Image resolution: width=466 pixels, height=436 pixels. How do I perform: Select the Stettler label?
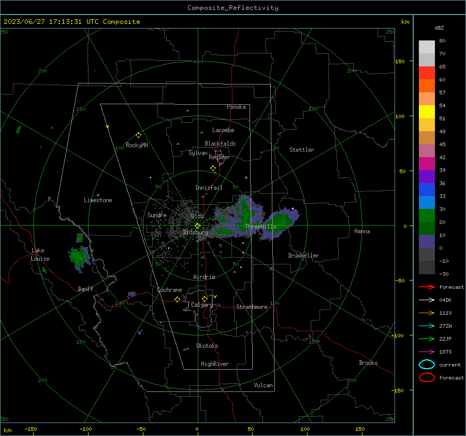point(302,150)
